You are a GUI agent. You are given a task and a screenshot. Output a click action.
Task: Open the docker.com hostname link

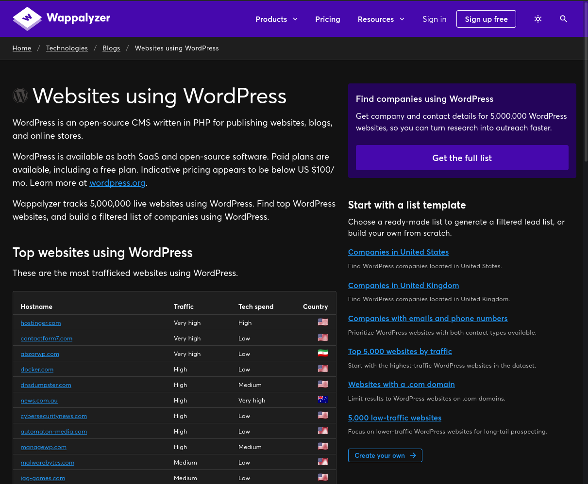coord(37,369)
